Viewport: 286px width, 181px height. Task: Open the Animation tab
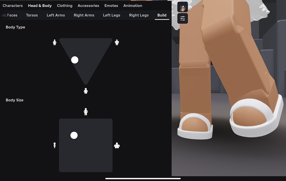[x=133, y=5]
